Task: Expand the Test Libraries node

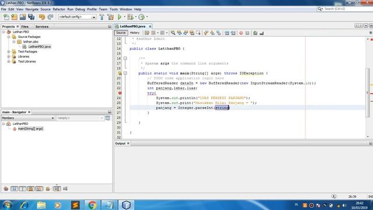Action: coord(9,61)
